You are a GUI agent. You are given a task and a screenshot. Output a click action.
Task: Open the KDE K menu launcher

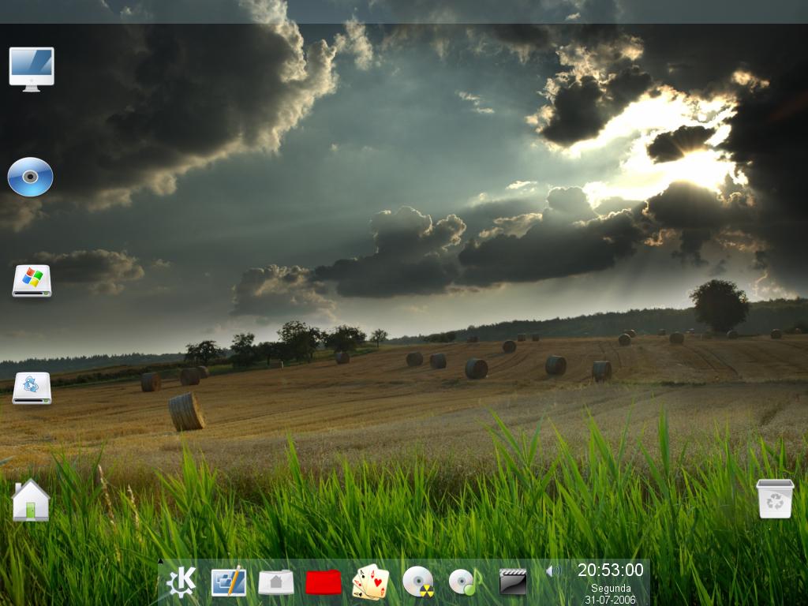181,582
